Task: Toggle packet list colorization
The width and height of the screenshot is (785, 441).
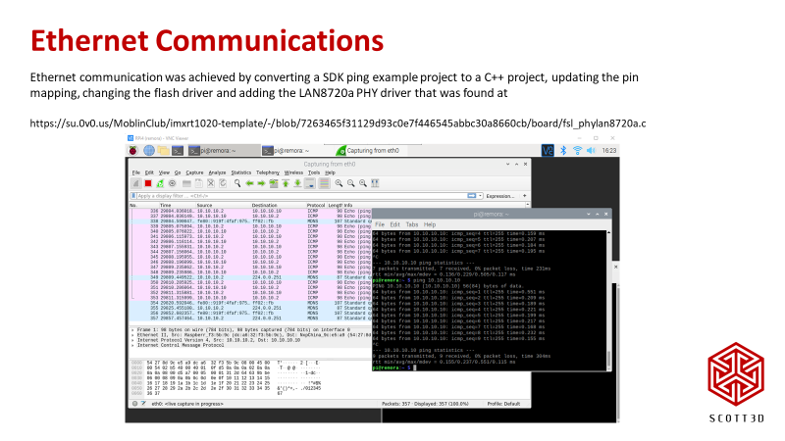Action: [x=324, y=183]
